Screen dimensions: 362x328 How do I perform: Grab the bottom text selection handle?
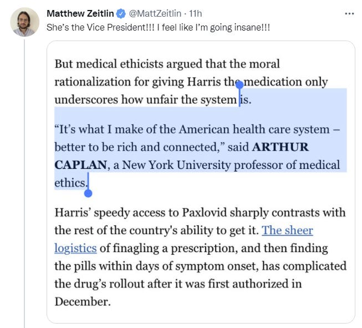(x=88, y=193)
